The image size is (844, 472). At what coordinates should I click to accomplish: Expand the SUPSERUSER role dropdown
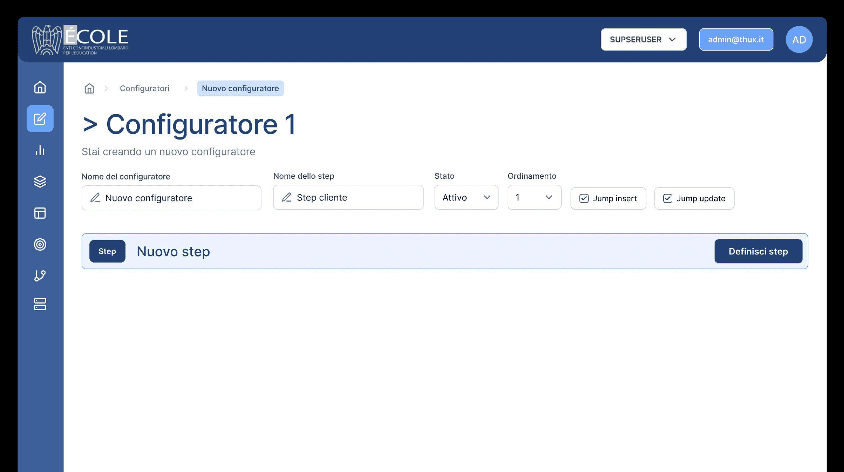[643, 40]
